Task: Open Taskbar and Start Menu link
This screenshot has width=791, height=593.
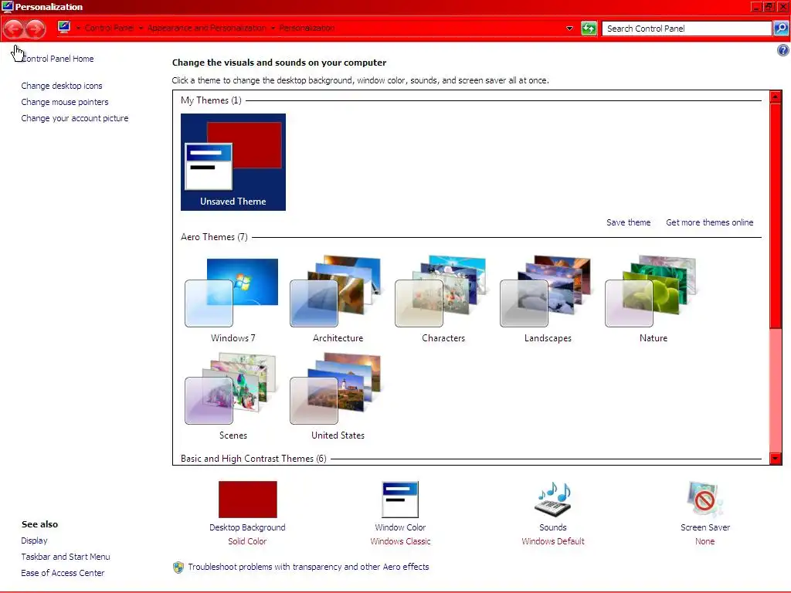Action: point(66,557)
